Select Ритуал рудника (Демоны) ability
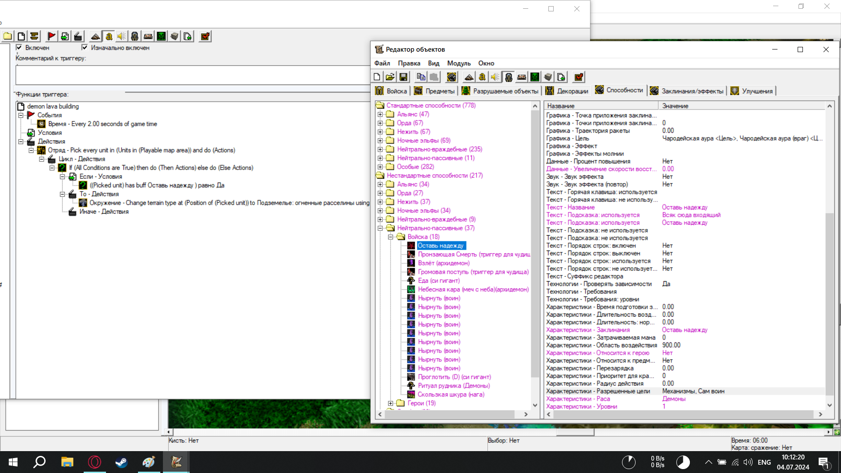This screenshot has height=473, width=841. (453, 386)
